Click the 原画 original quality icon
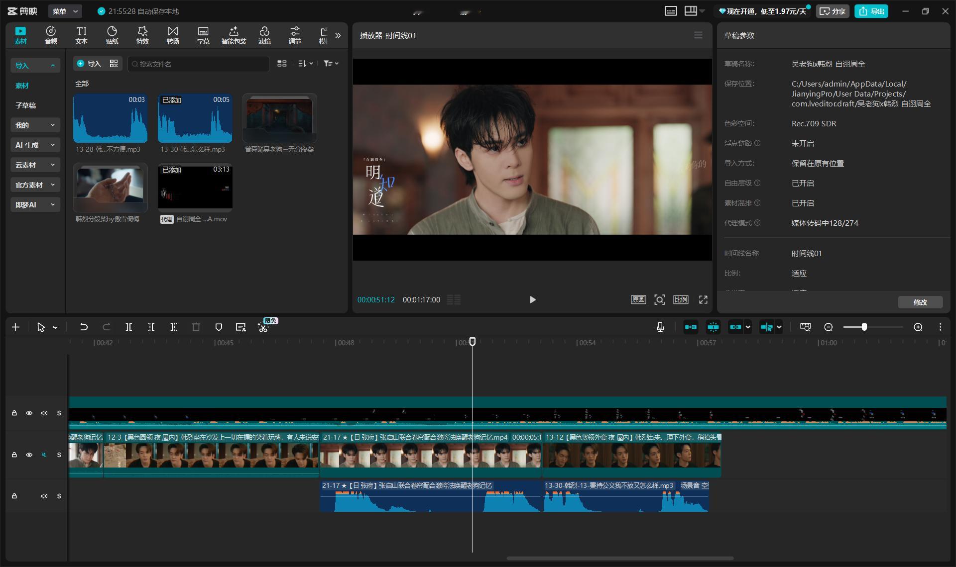The width and height of the screenshot is (956, 567). pos(638,299)
